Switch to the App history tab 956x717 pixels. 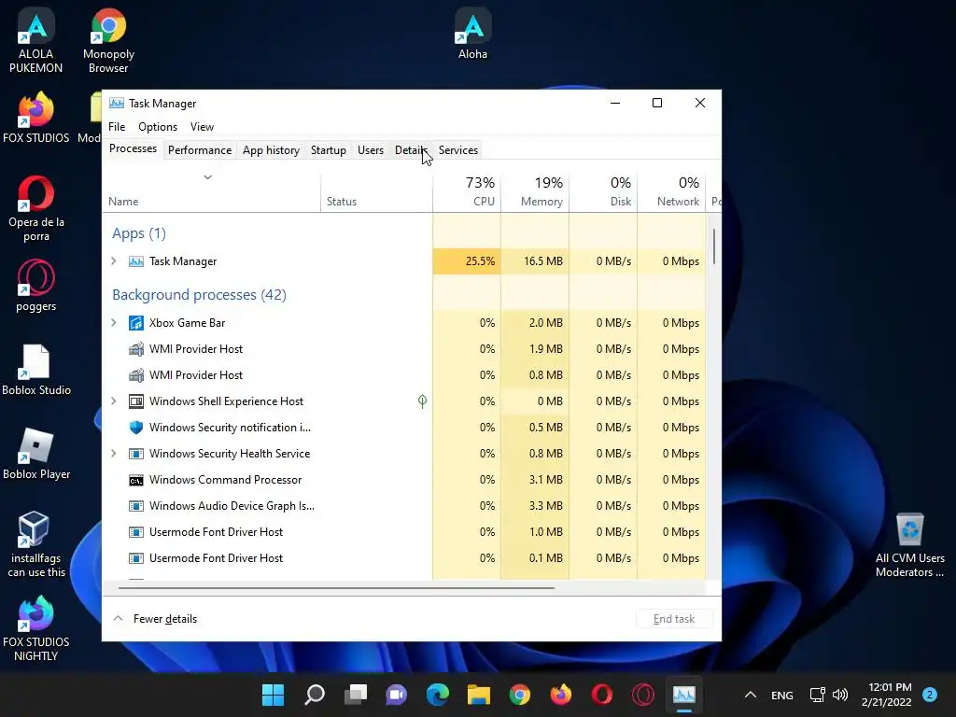(271, 150)
